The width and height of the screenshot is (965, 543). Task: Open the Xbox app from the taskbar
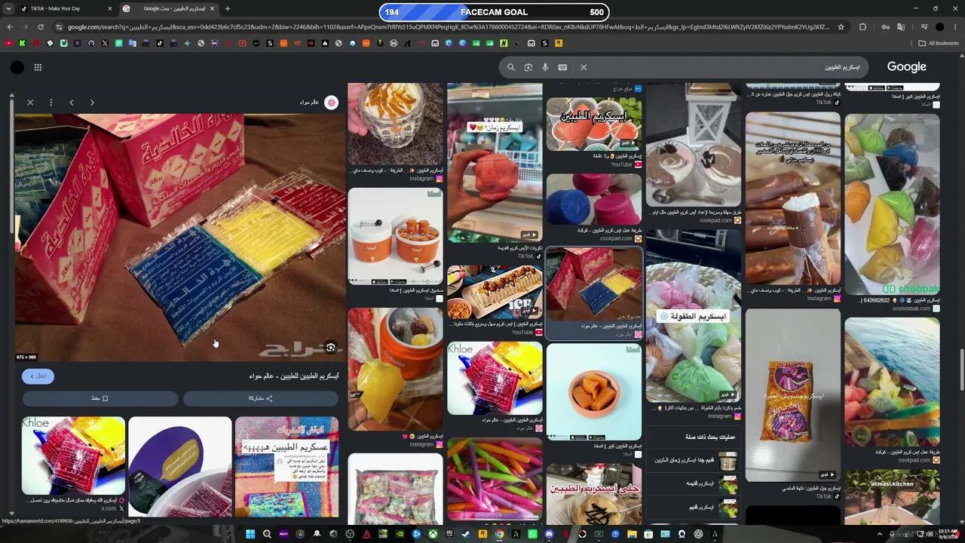click(433, 534)
